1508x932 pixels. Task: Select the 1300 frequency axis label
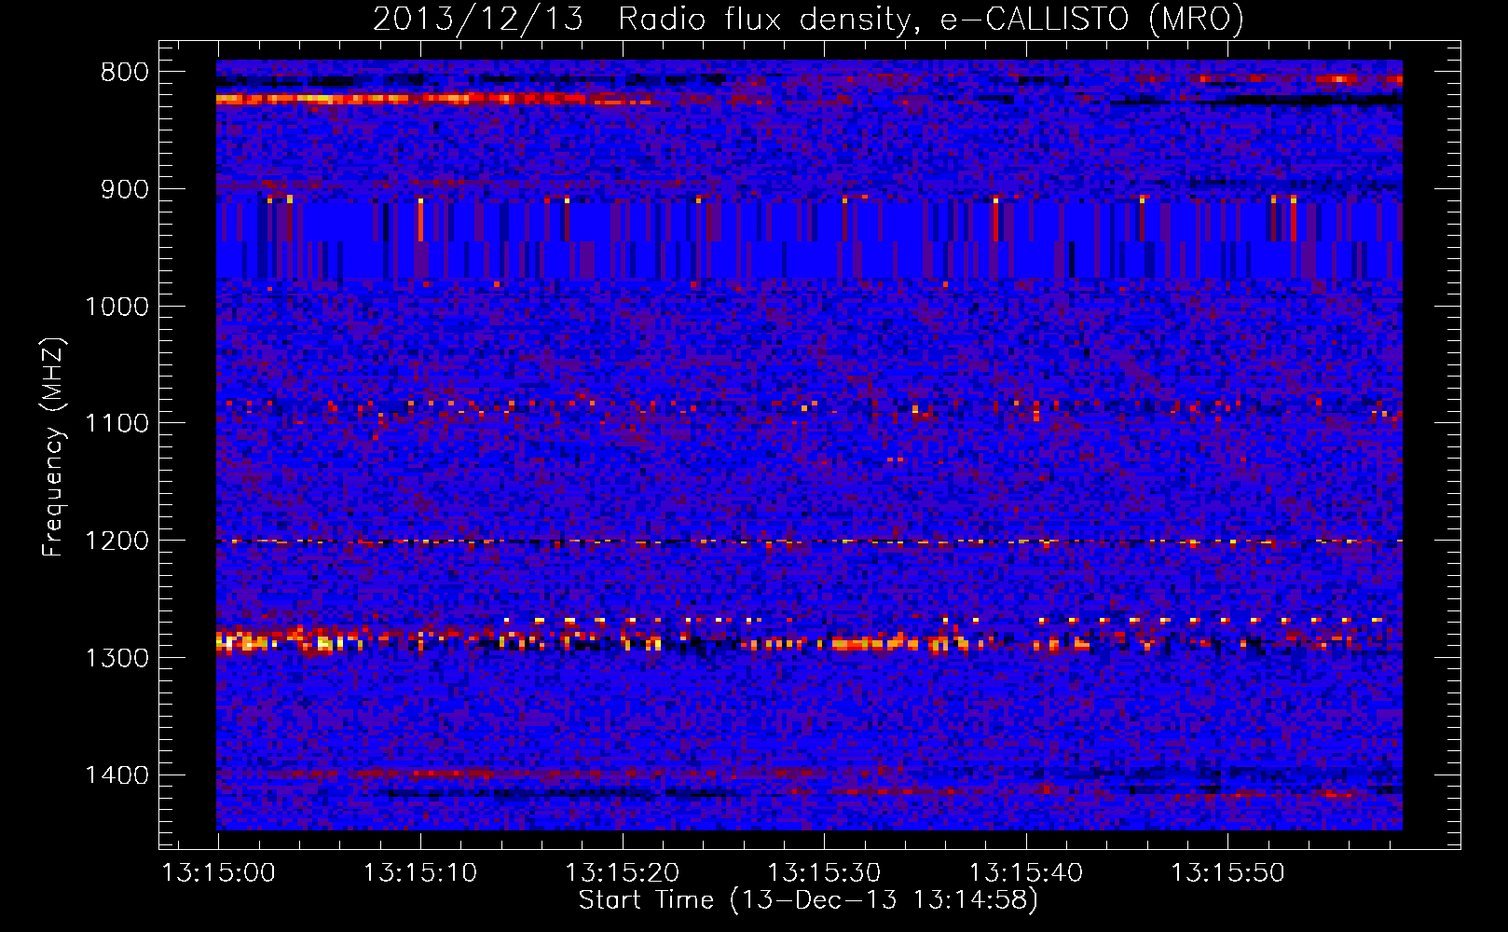pos(117,658)
